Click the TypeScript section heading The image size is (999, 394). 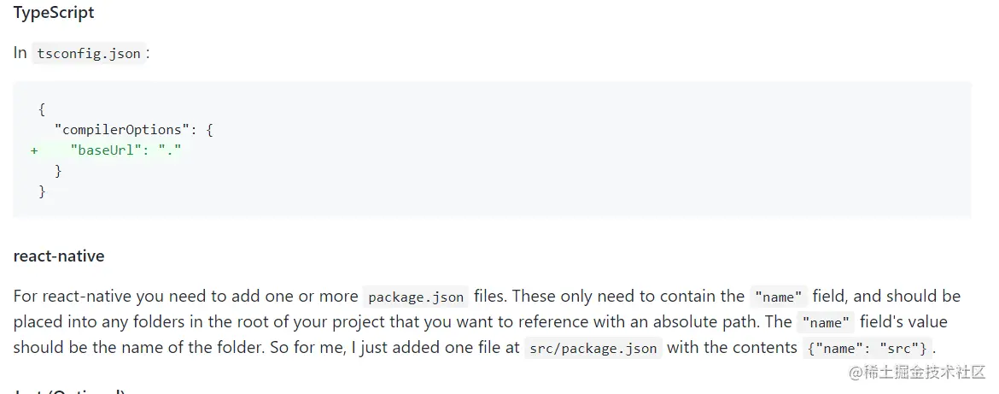click(54, 13)
